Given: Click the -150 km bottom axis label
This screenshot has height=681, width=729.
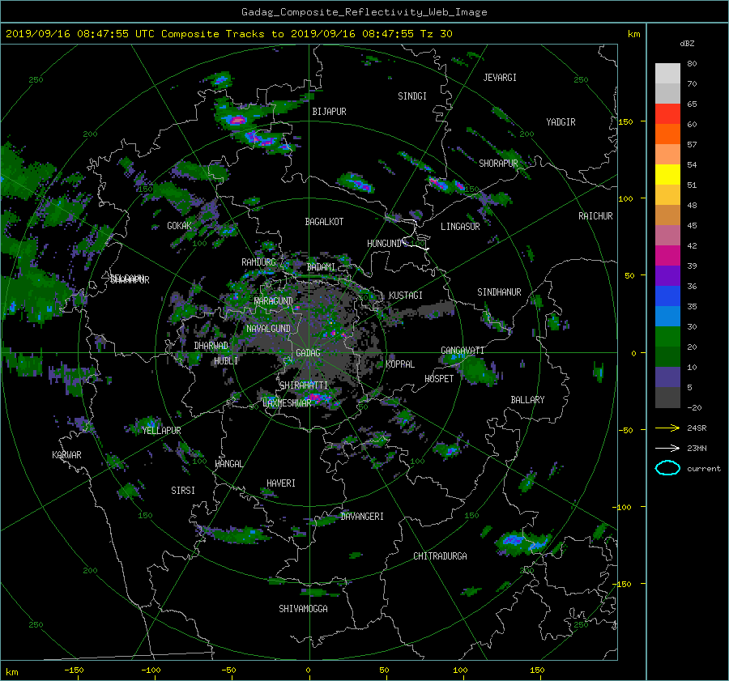Looking at the screenshot, I should click(x=74, y=670).
